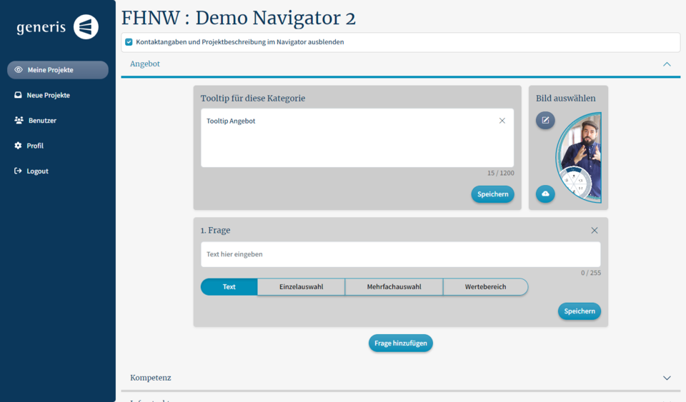Go to Neue Projekte
The width and height of the screenshot is (686, 402).
[48, 95]
